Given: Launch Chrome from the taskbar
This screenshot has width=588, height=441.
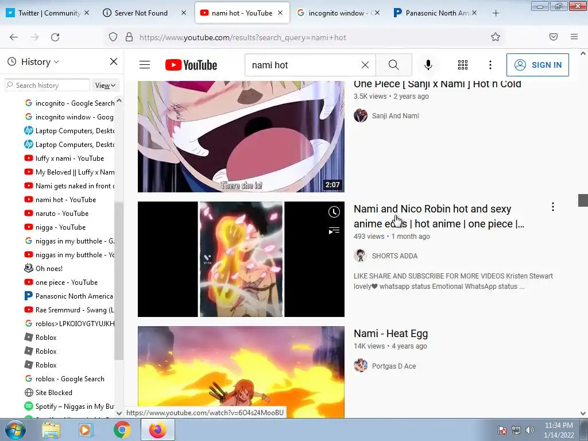Looking at the screenshot, I should click(122, 430).
